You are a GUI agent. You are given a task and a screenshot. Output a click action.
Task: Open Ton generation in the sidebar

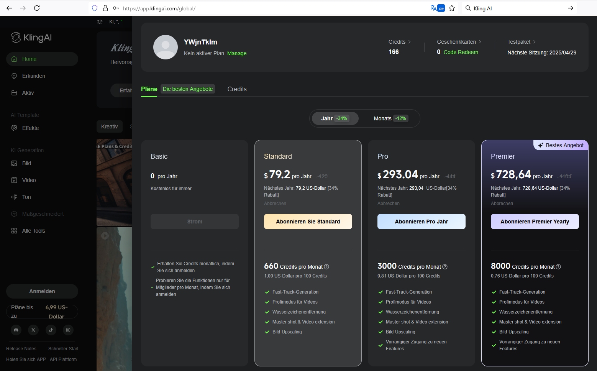[x=42, y=197]
